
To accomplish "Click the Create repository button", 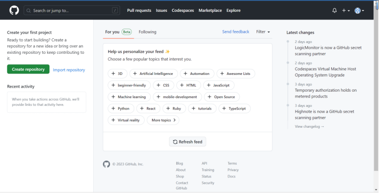I will (x=28, y=69).
